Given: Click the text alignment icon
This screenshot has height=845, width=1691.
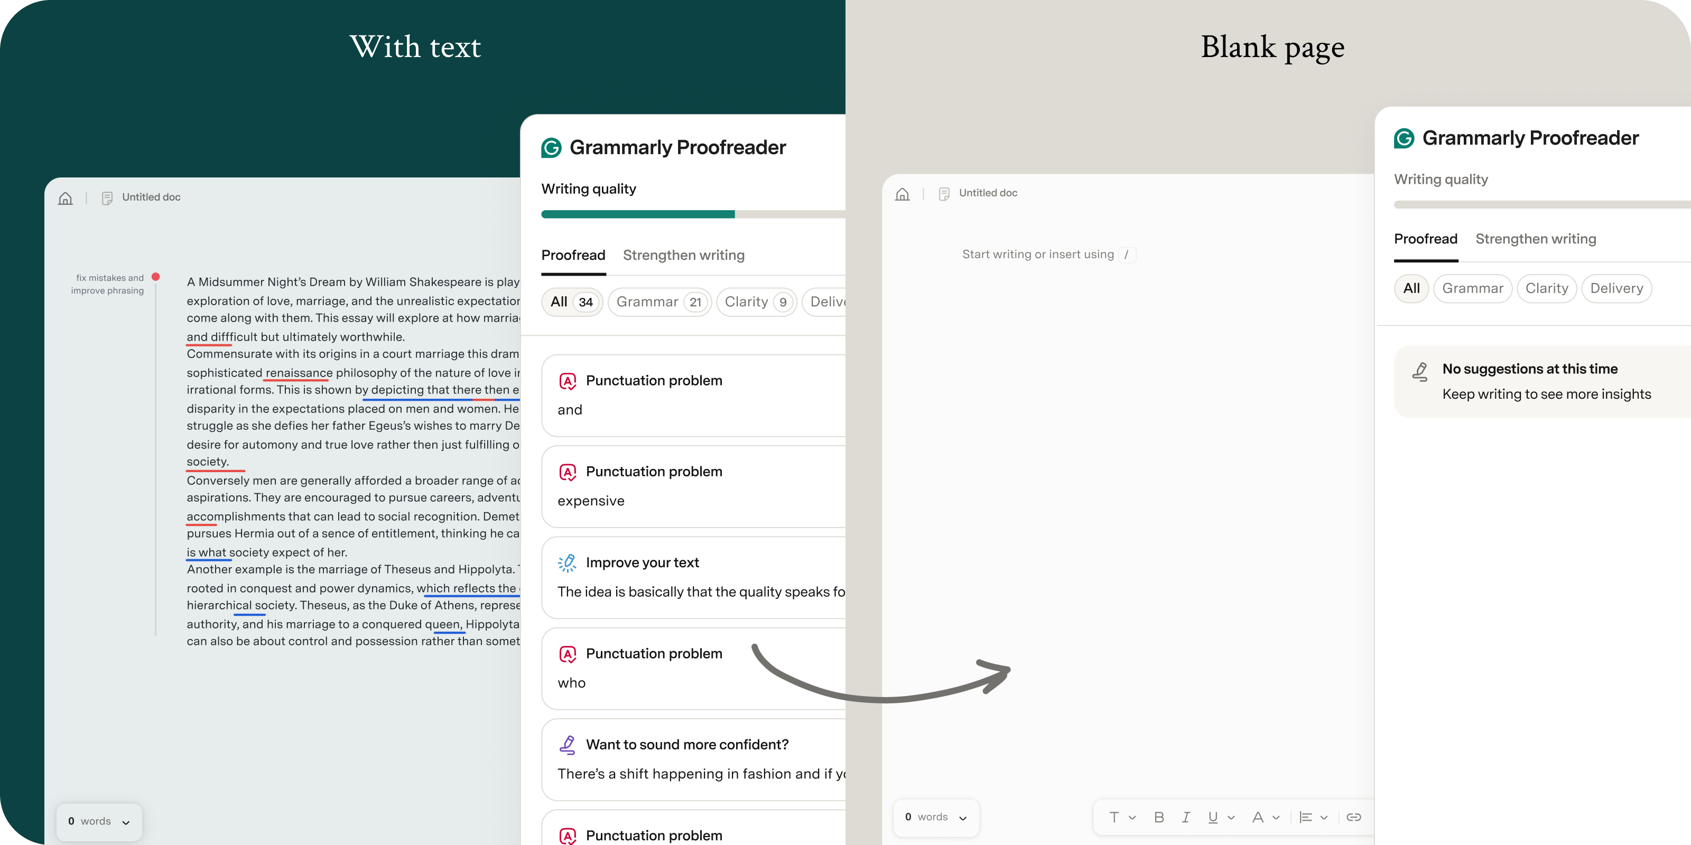Looking at the screenshot, I should pos(1306,817).
